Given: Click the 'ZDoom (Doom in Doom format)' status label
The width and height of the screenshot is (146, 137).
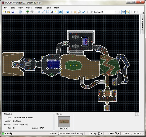Looking at the screenshot, I should pos(66,134).
